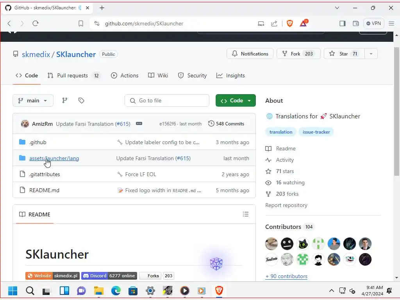Open README.md file
Image resolution: width=400 pixels, height=300 pixels.
pyautogui.click(x=45, y=190)
